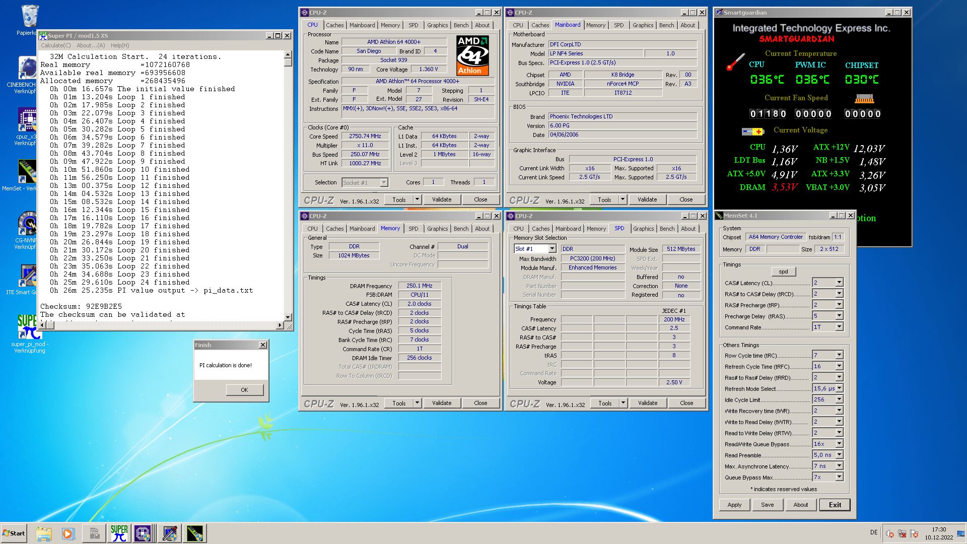Expand the Command Rate dropdown in MemSet
Image resolution: width=967 pixels, height=544 pixels.
coord(839,327)
